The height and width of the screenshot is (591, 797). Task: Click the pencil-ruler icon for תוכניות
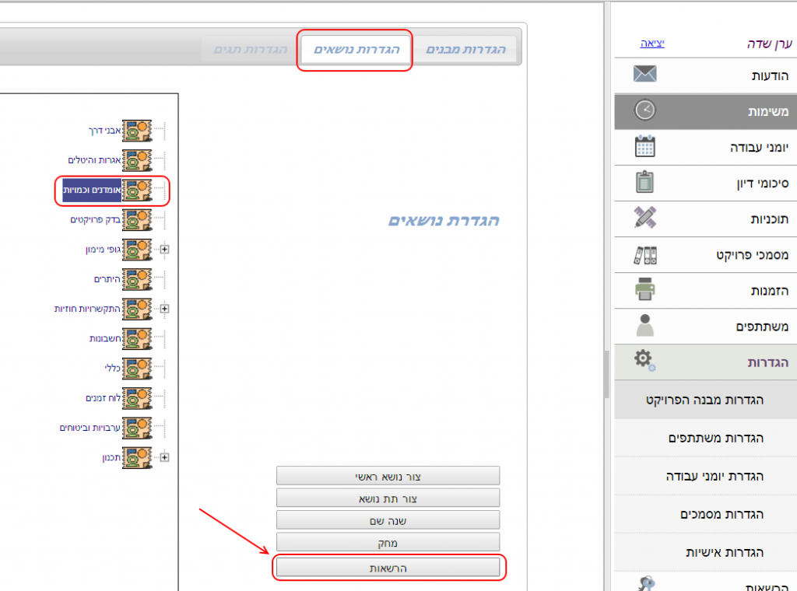click(x=645, y=219)
